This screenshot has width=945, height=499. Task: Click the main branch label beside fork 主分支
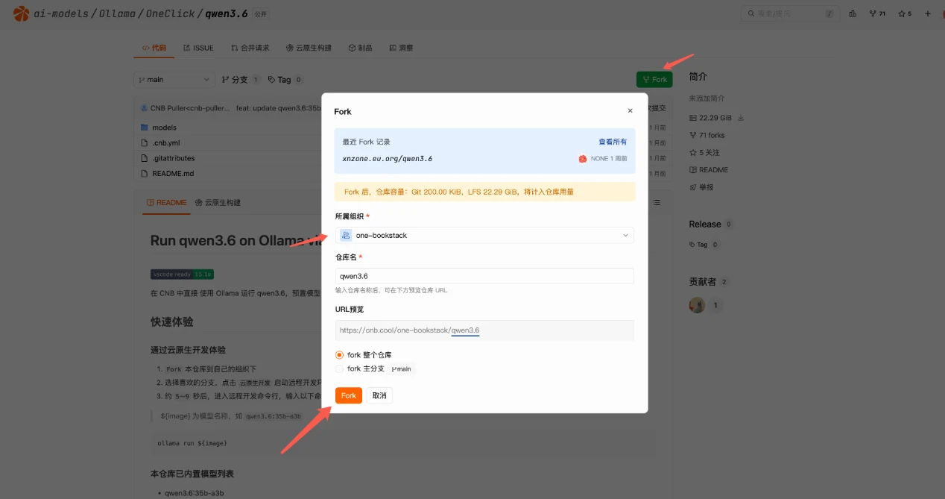(401, 368)
